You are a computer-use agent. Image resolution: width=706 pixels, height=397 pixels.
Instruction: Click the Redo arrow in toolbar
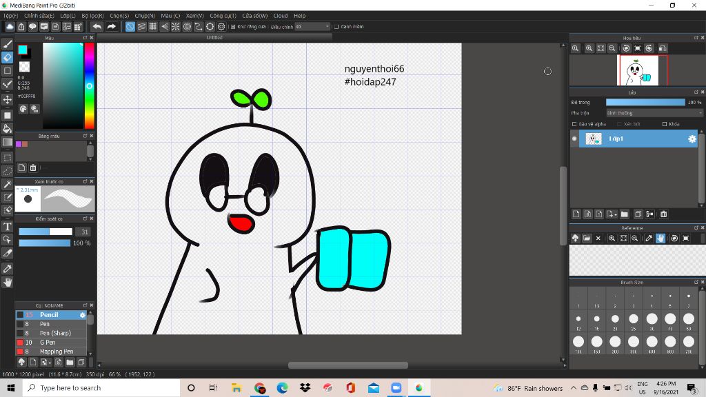111,27
